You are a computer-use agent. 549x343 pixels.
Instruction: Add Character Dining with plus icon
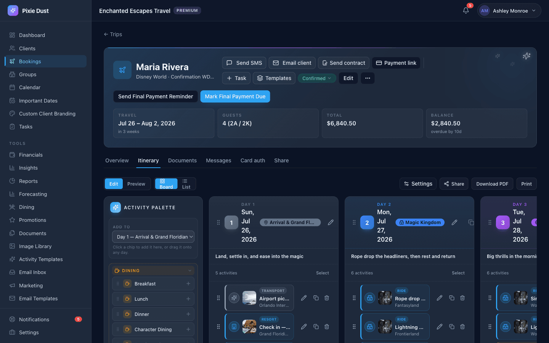tap(188, 329)
